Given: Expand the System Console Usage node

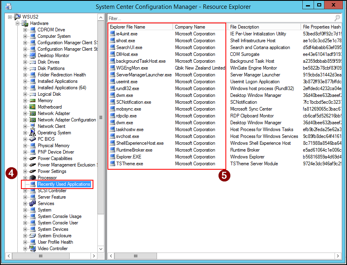Looking at the screenshot, I should tap(25, 216).
